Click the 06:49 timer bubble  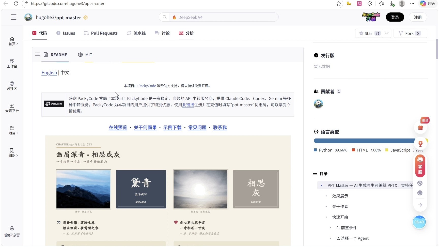pyautogui.click(x=419, y=222)
